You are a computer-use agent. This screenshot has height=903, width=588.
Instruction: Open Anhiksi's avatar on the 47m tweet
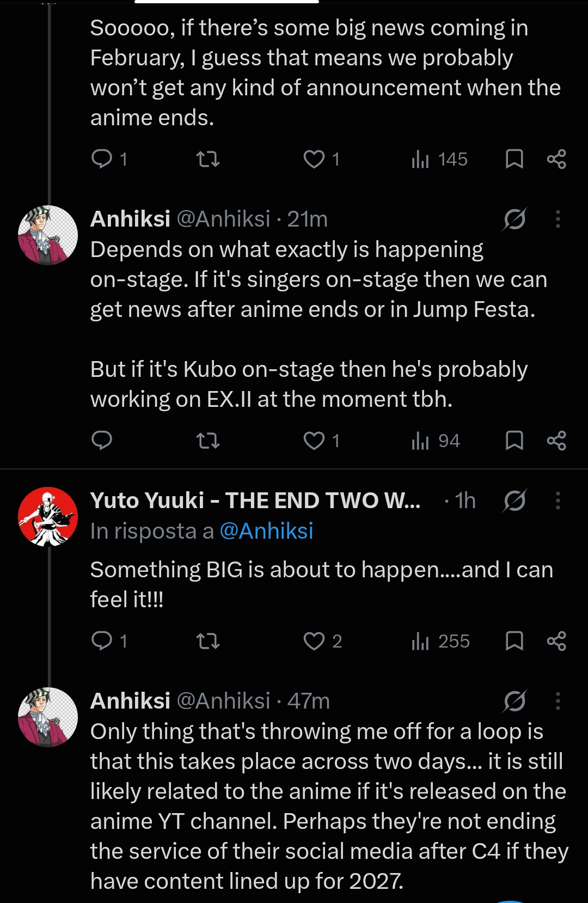48,717
